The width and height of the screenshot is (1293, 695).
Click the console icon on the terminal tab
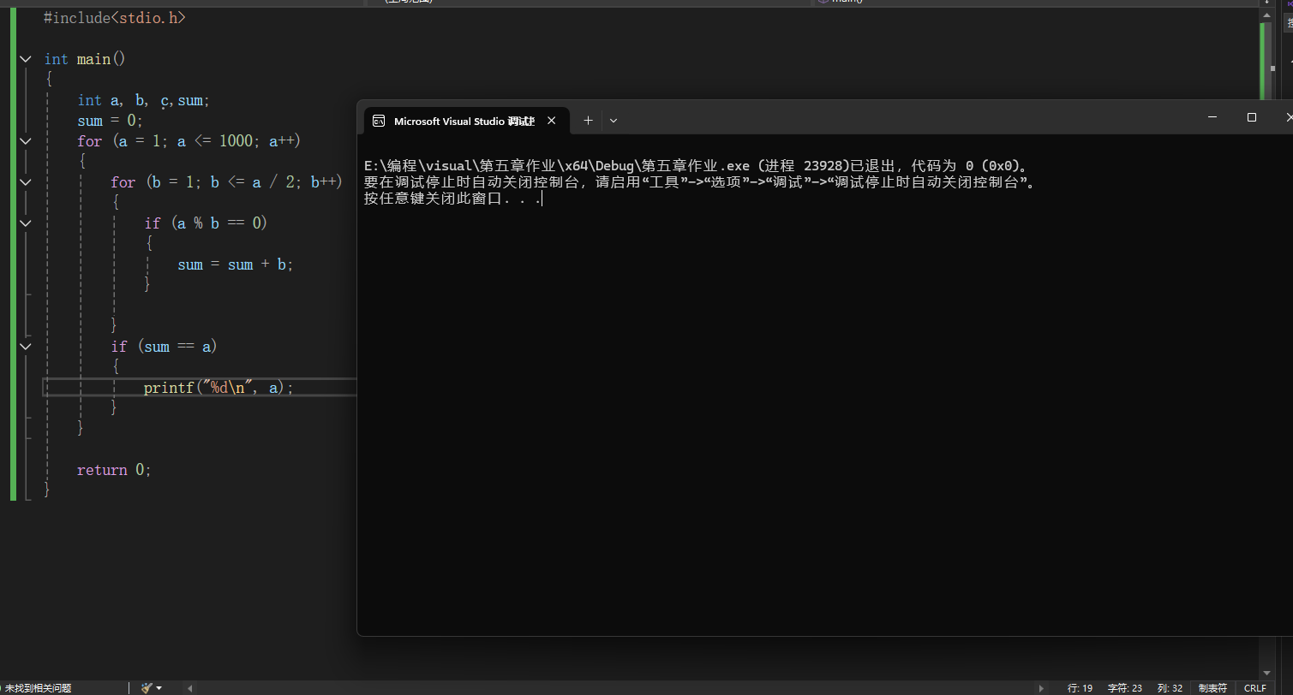click(379, 121)
